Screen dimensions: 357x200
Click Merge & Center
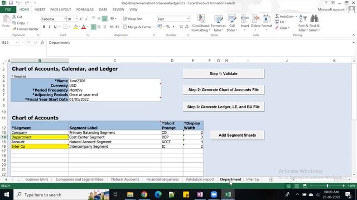[137, 27]
